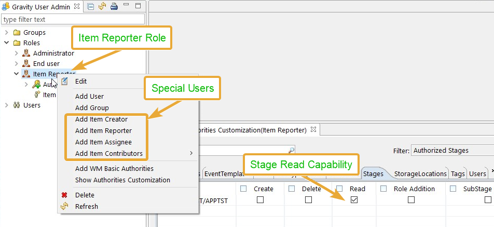Click the type filter text field
The width and height of the screenshot is (494, 227).
[73, 19]
